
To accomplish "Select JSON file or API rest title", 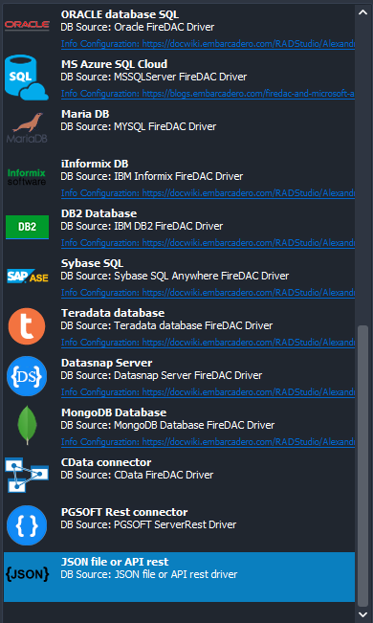I will click(x=115, y=562).
